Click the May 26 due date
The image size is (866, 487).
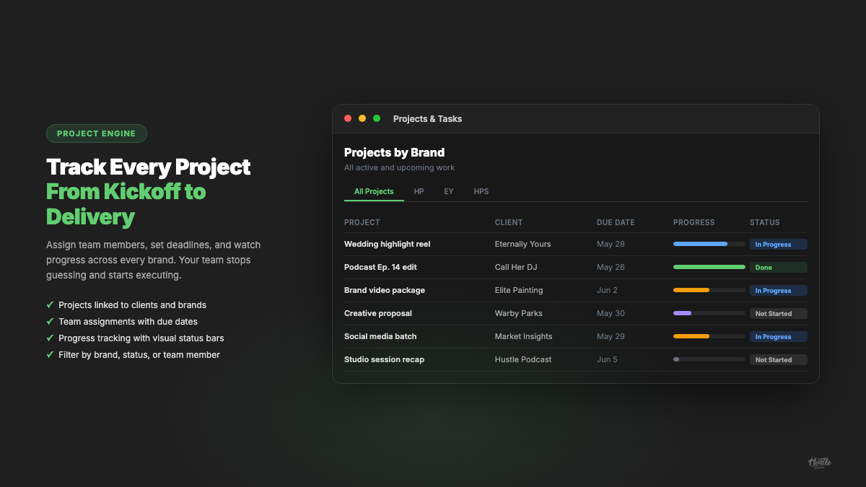611,267
